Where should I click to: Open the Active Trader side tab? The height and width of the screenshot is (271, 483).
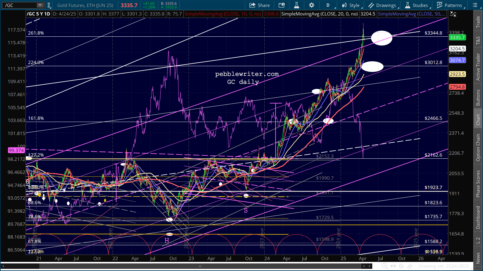pyautogui.click(x=478, y=67)
